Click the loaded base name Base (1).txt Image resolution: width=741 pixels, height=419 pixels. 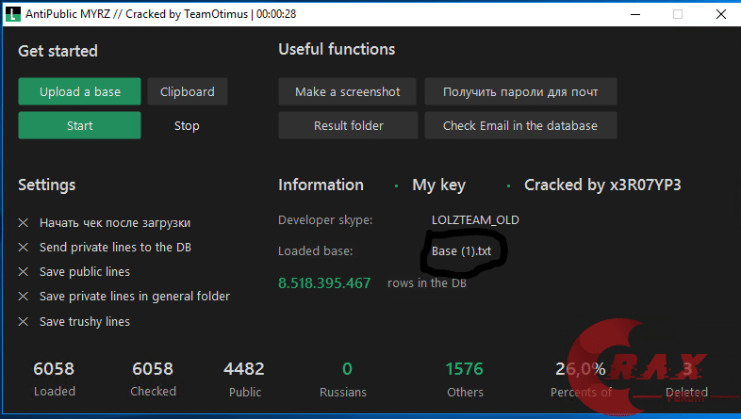point(461,251)
